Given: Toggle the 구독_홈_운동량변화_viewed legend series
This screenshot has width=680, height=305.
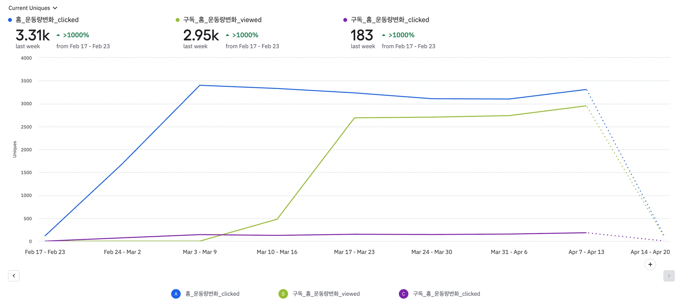Looking at the screenshot, I should pyautogui.click(x=326, y=294).
